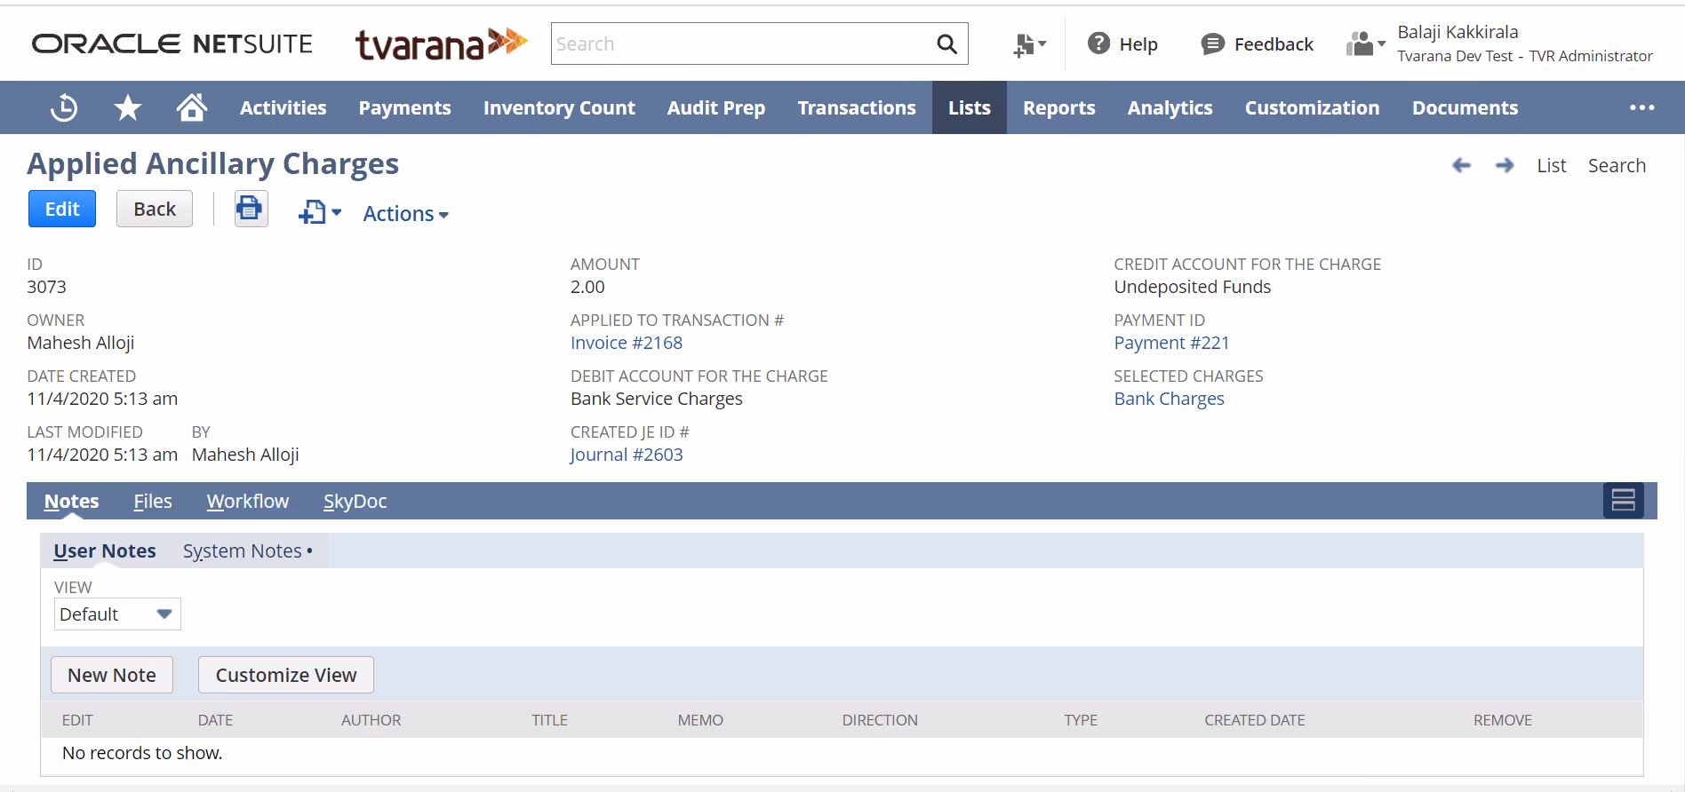Switch to the SkyDoc subtab
This screenshot has height=792, width=1685.
[x=355, y=501]
